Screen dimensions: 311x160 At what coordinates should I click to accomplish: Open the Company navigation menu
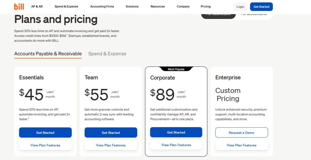[x=183, y=7]
